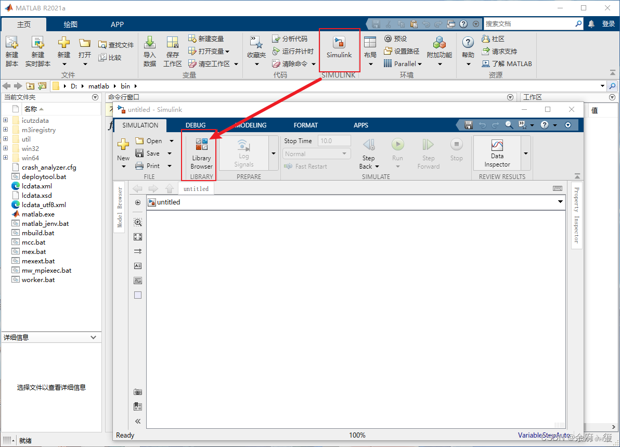Open the Library Browser
This screenshot has height=447, width=620.
[x=201, y=154]
